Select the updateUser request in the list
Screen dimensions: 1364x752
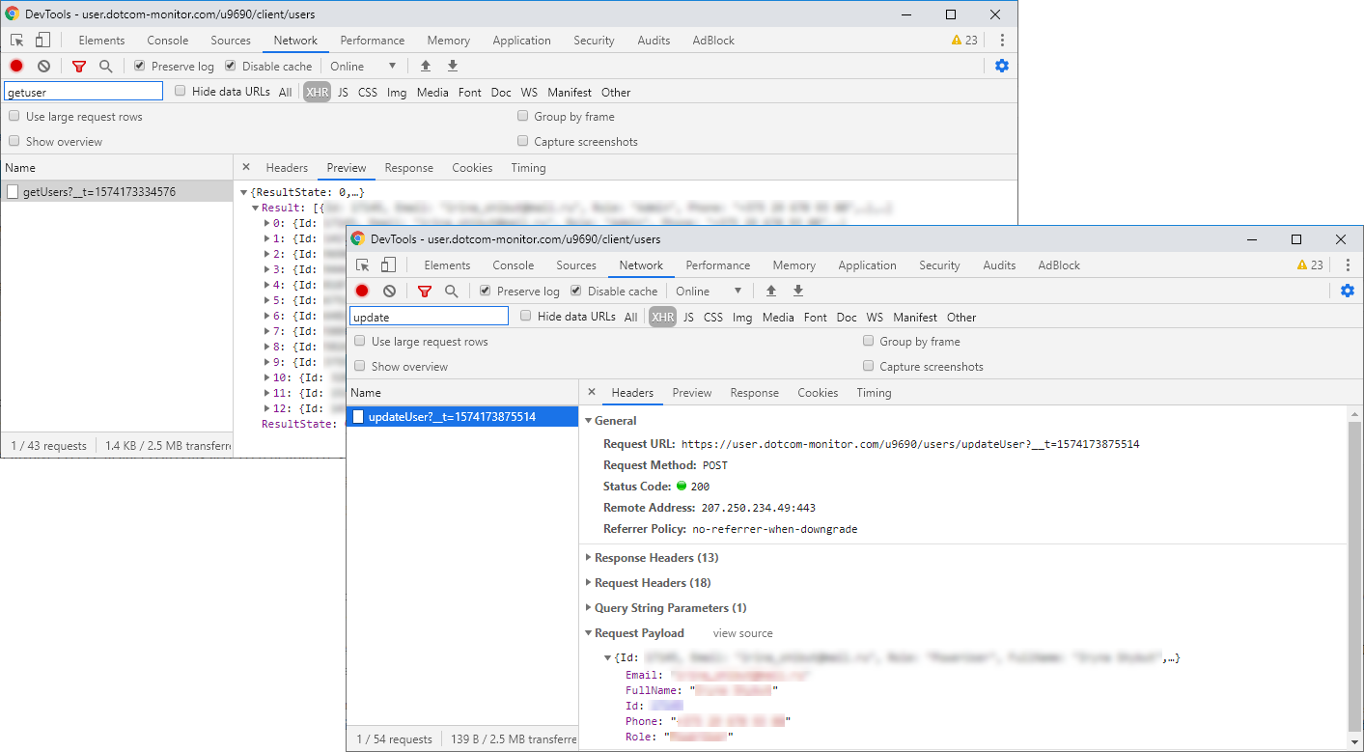pos(452,417)
